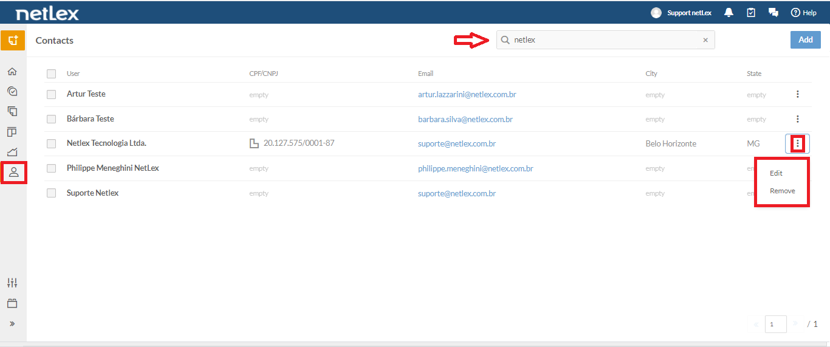
Task: Click email artur.lazzarini@netlex.com.br
Action: point(467,95)
